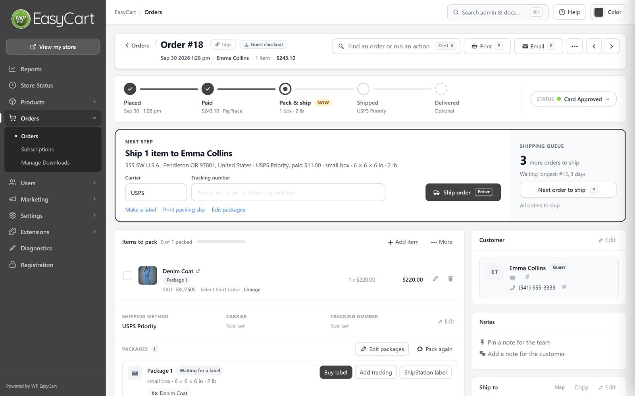Edit the Denim Coat line item pencil
The width and height of the screenshot is (635, 396).
click(435, 279)
